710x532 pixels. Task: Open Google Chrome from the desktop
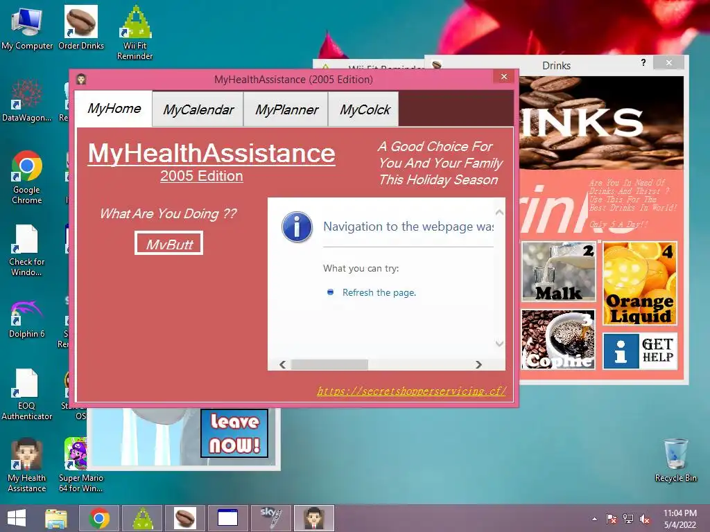[x=27, y=177]
